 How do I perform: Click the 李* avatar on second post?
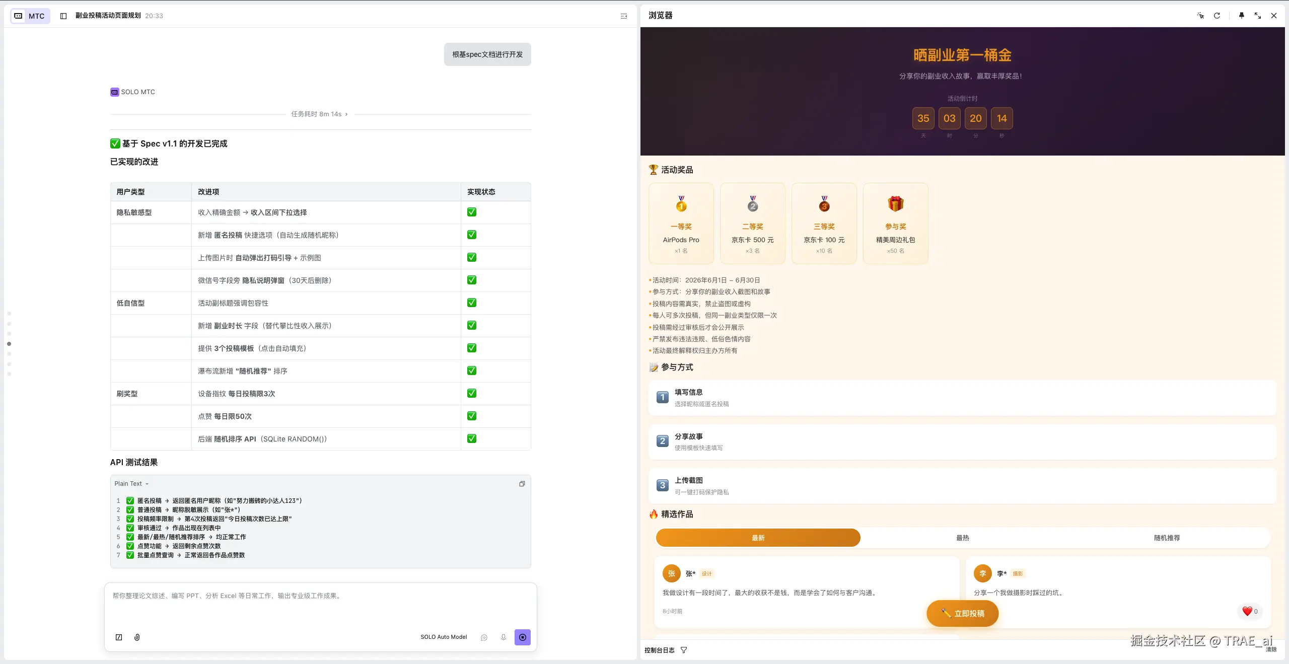tap(983, 573)
